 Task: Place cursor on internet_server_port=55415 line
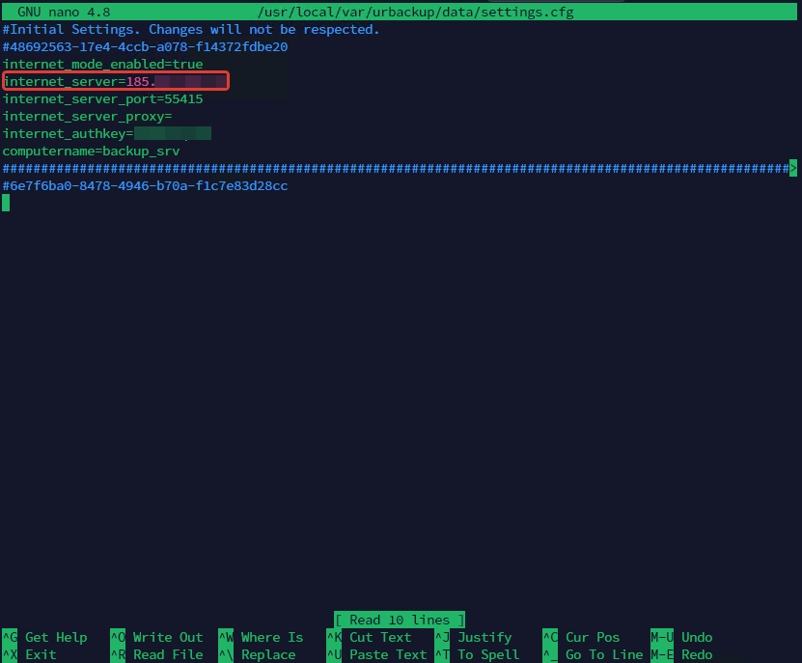[x=102, y=98]
